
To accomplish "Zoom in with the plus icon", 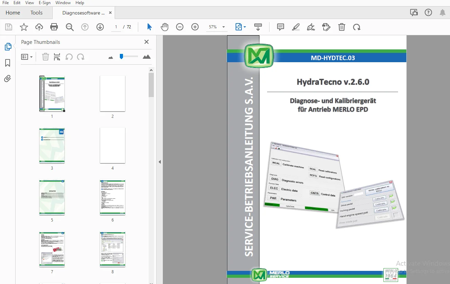I will click(195, 27).
